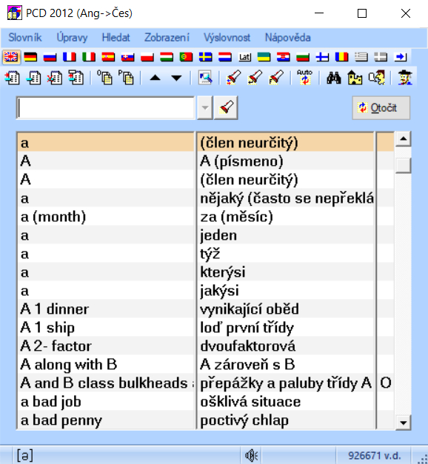
Task: Open the Hledat menu
Action: click(116, 38)
